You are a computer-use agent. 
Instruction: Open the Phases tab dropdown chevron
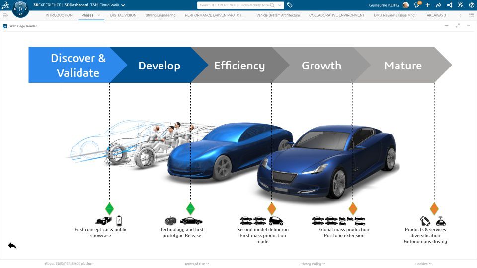(99, 15)
